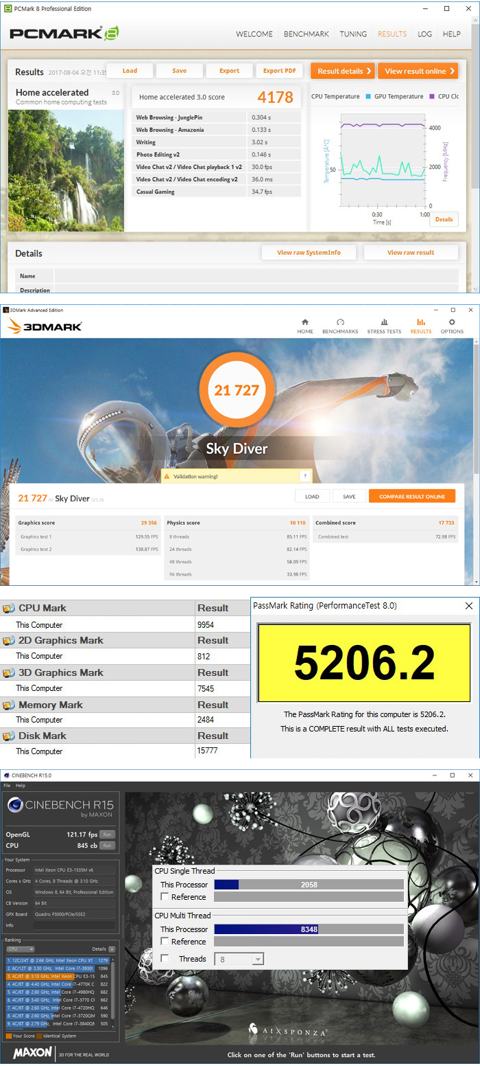Toggle Reference checkbox under CPU Single Thread

(165, 897)
